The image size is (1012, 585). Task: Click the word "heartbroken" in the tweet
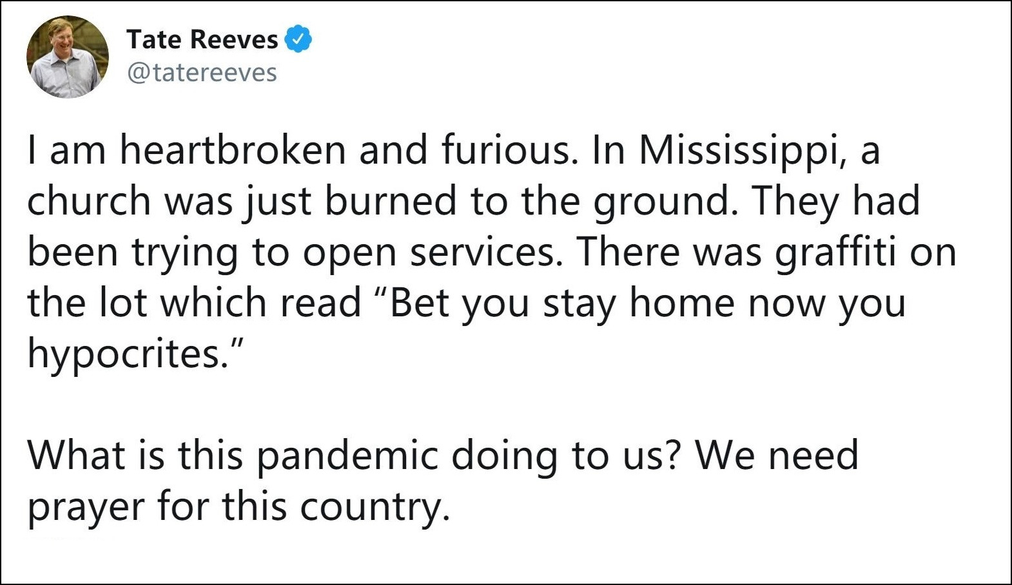coord(233,150)
